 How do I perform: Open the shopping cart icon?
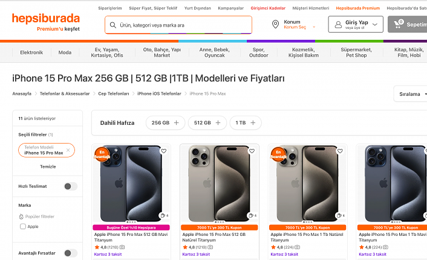399,24
